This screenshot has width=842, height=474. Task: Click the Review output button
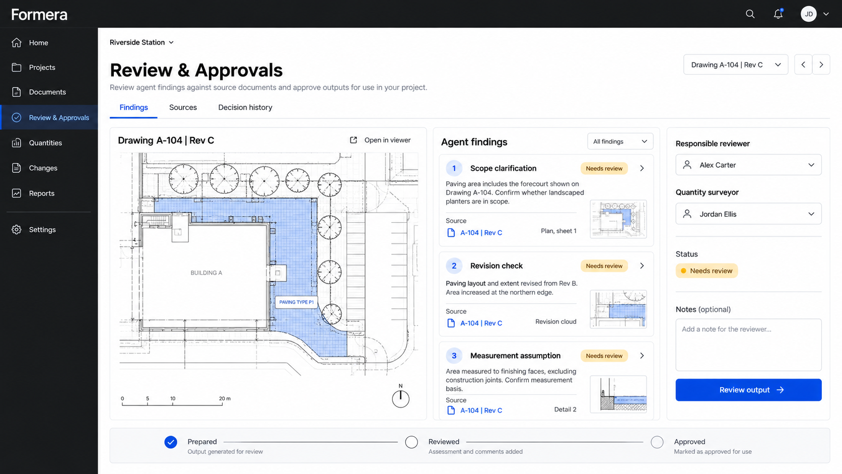[x=748, y=390]
